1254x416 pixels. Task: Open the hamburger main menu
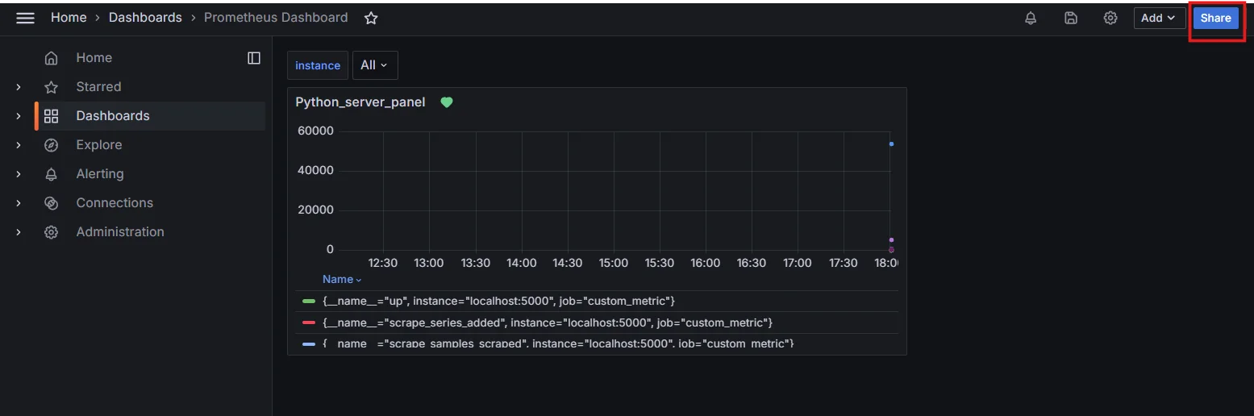coord(26,18)
